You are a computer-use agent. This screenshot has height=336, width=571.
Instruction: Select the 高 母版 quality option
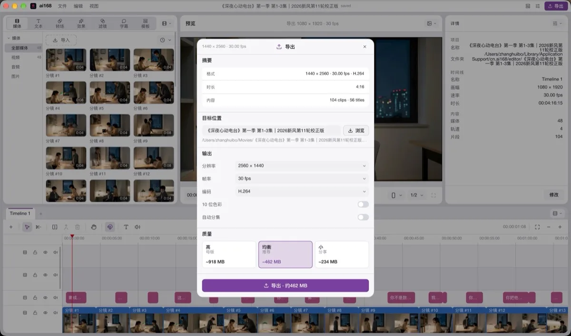229,255
